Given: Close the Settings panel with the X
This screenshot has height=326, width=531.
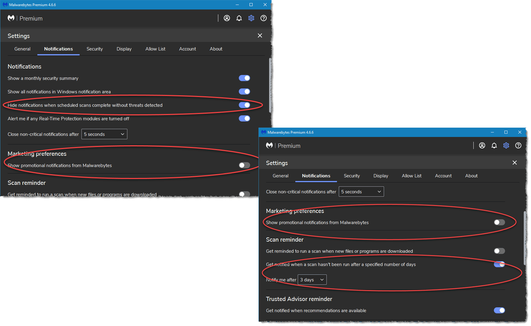Looking at the screenshot, I should tap(260, 35).
